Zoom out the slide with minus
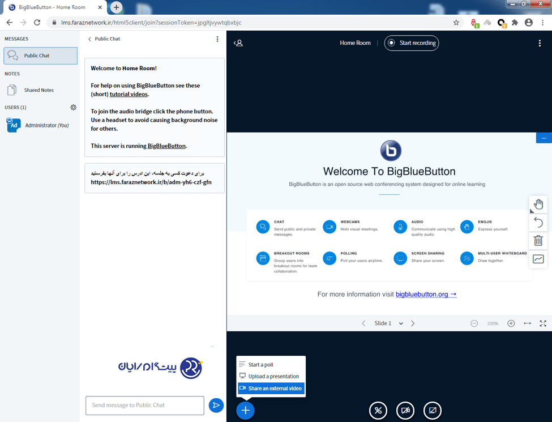The height and width of the screenshot is (422, 552). click(474, 323)
